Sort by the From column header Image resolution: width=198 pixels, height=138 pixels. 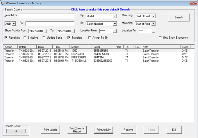pyautogui.click(x=119, y=47)
